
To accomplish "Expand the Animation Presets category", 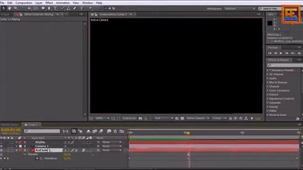I will click(x=267, y=70).
